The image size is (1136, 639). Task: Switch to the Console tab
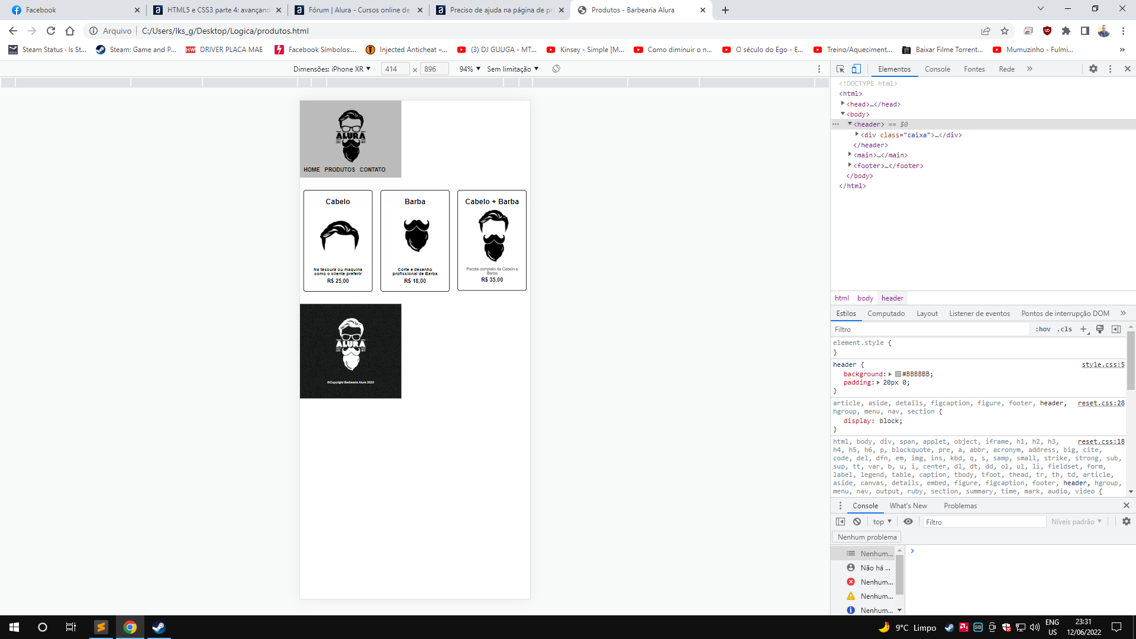pos(937,69)
